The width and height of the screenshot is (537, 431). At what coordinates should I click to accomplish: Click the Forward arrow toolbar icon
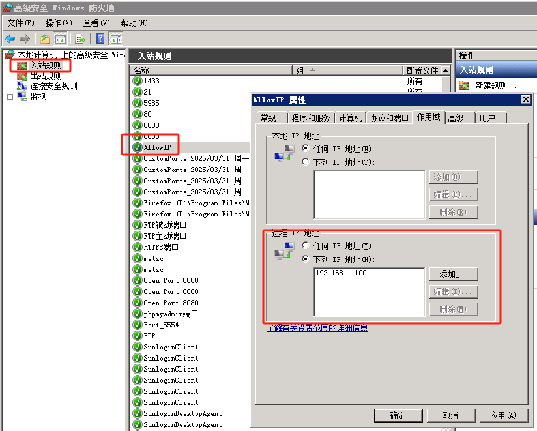tap(24, 38)
